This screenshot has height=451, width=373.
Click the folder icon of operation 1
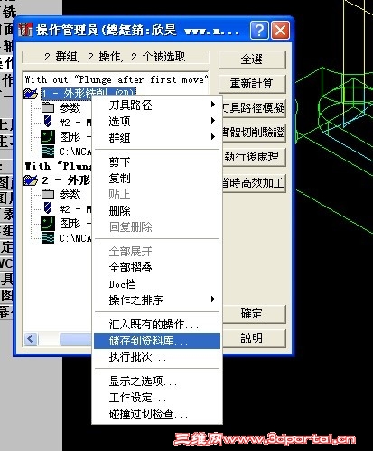pos(31,94)
